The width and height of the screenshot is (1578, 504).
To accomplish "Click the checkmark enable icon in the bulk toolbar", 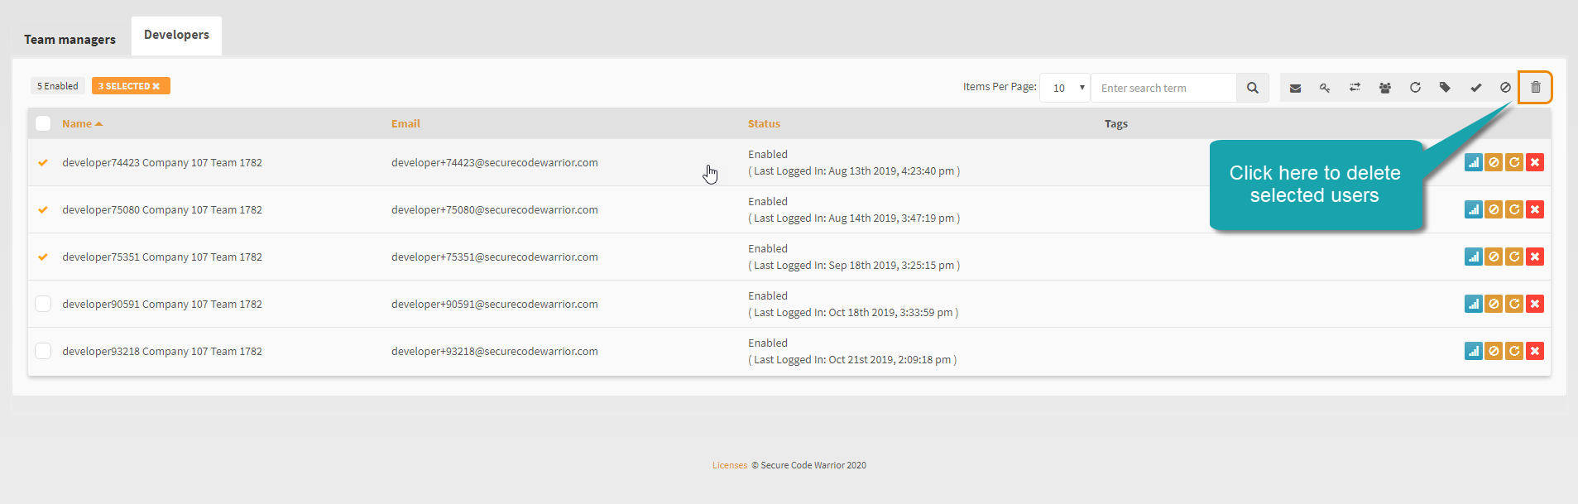I will tap(1475, 88).
